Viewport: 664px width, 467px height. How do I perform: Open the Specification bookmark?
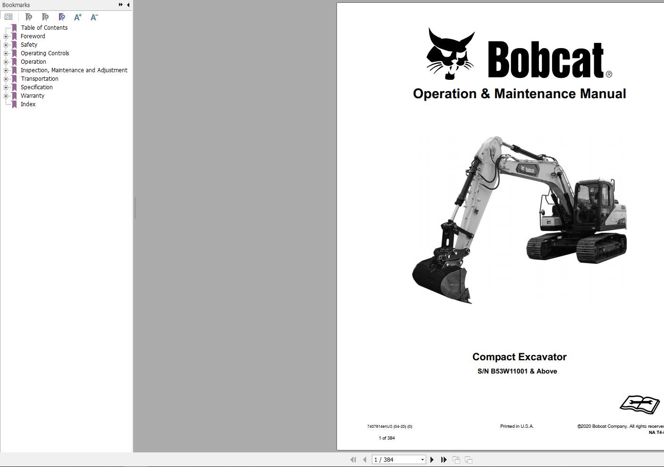point(37,87)
